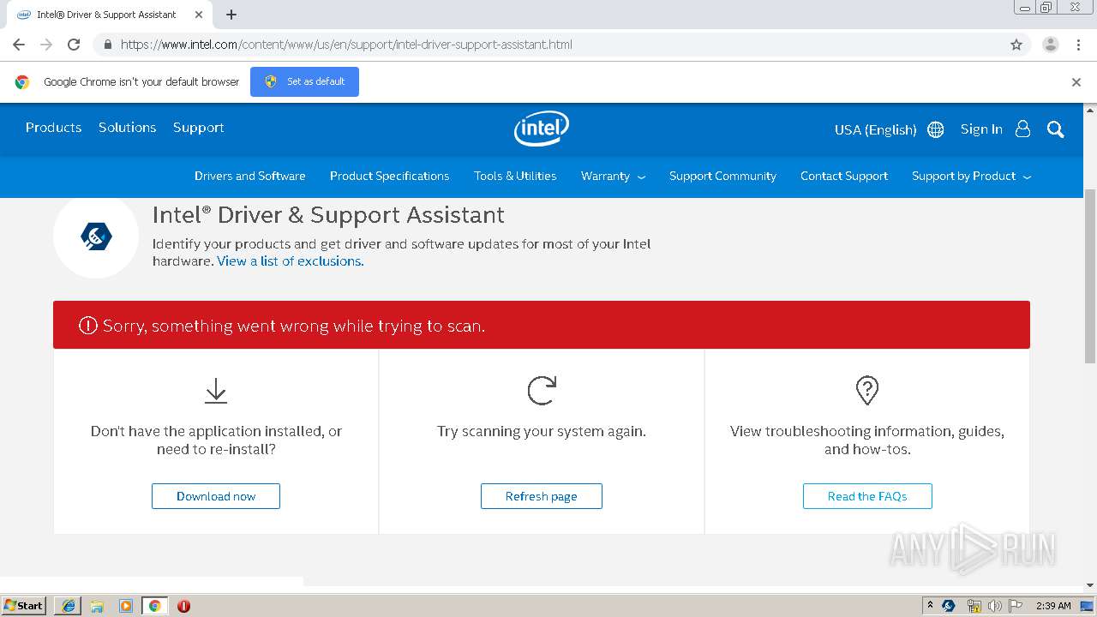Open the Solutions menu
The image size is (1097, 617).
click(127, 127)
